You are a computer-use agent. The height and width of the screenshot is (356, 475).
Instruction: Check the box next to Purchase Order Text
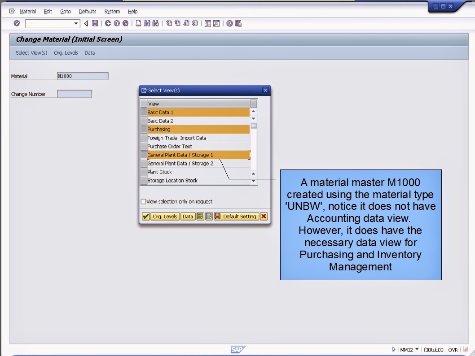[144, 146]
